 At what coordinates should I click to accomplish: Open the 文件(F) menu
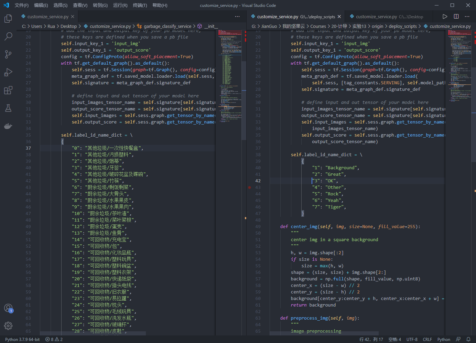click(x=21, y=5)
